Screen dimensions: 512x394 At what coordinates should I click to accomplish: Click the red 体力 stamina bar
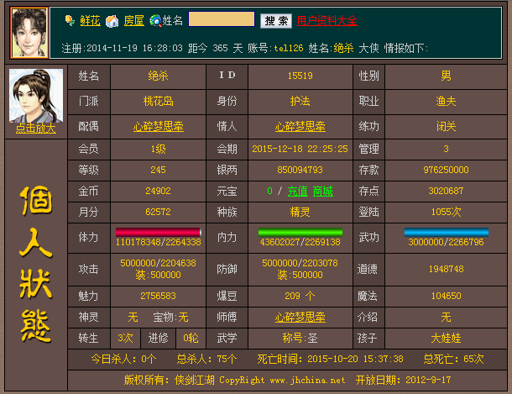coord(159,232)
